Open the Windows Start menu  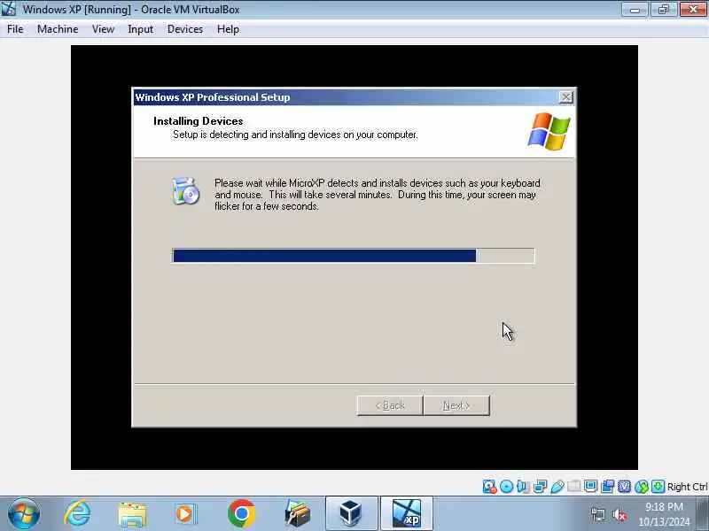24,514
